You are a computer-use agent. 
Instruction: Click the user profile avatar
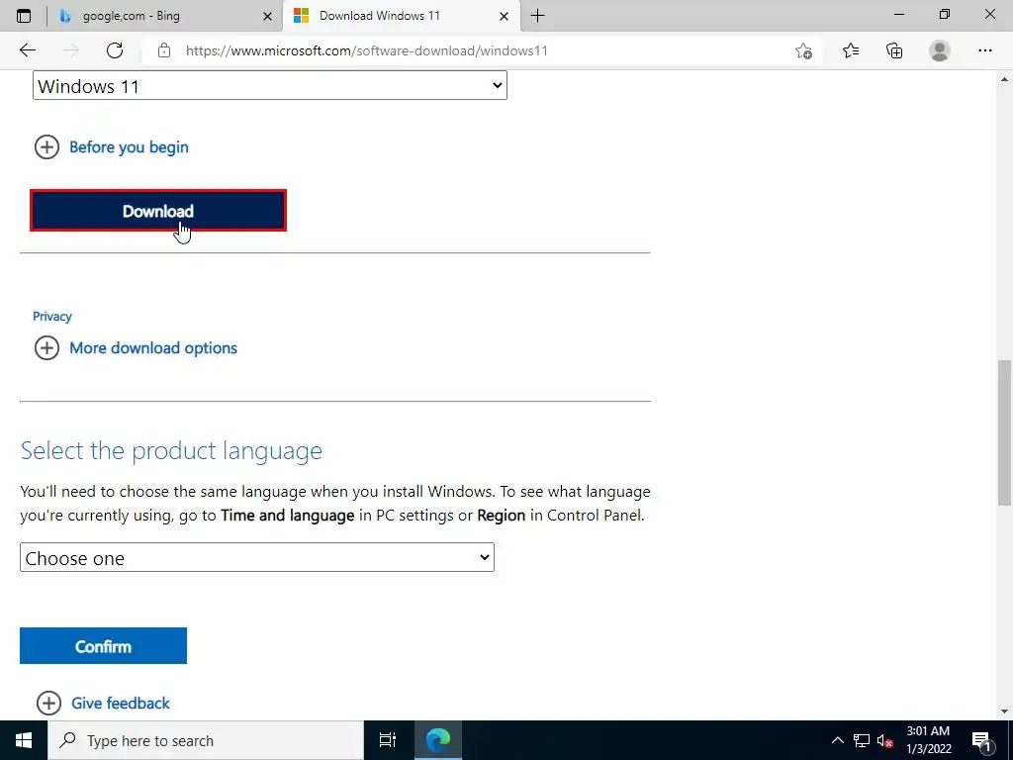point(940,50)
